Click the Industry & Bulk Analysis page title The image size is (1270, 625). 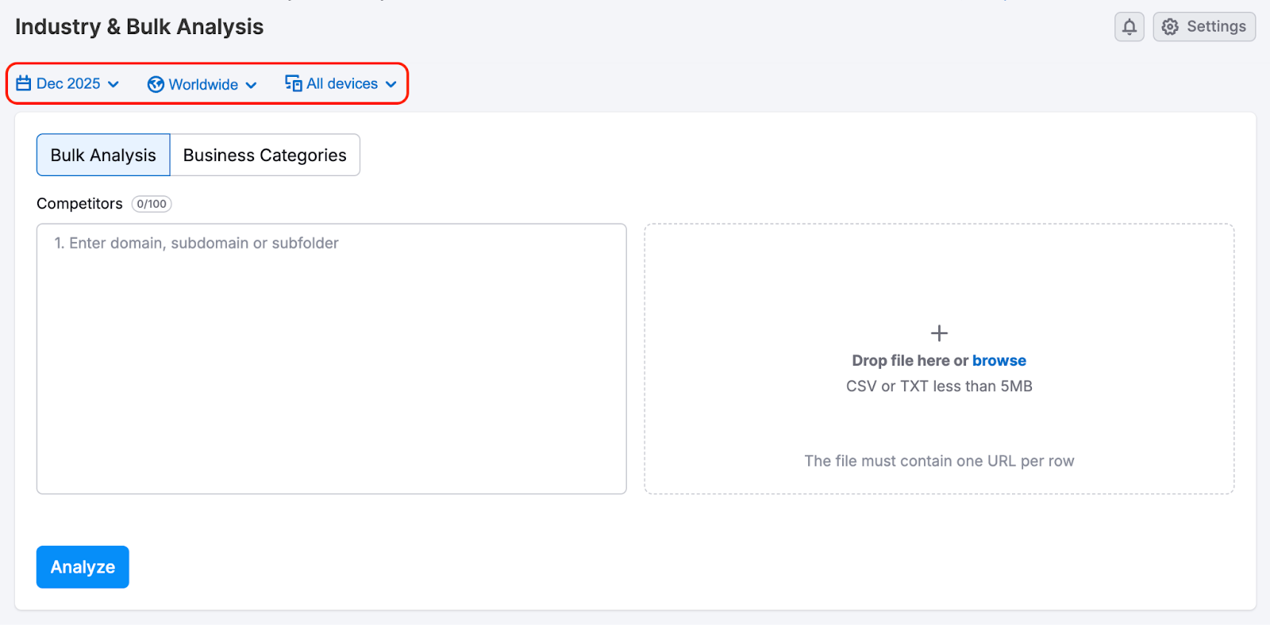(x=139, y=26)
